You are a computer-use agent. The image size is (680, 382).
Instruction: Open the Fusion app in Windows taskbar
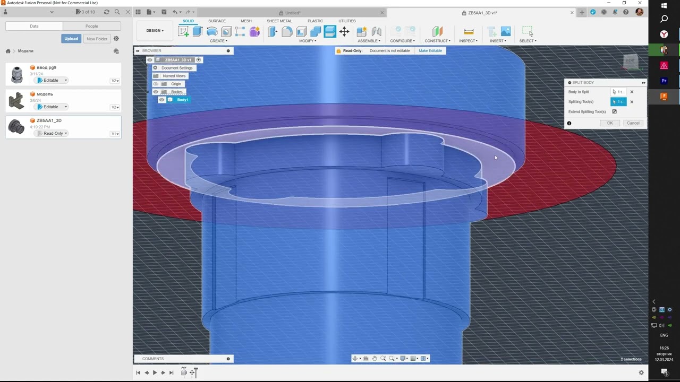coord(664,97)
